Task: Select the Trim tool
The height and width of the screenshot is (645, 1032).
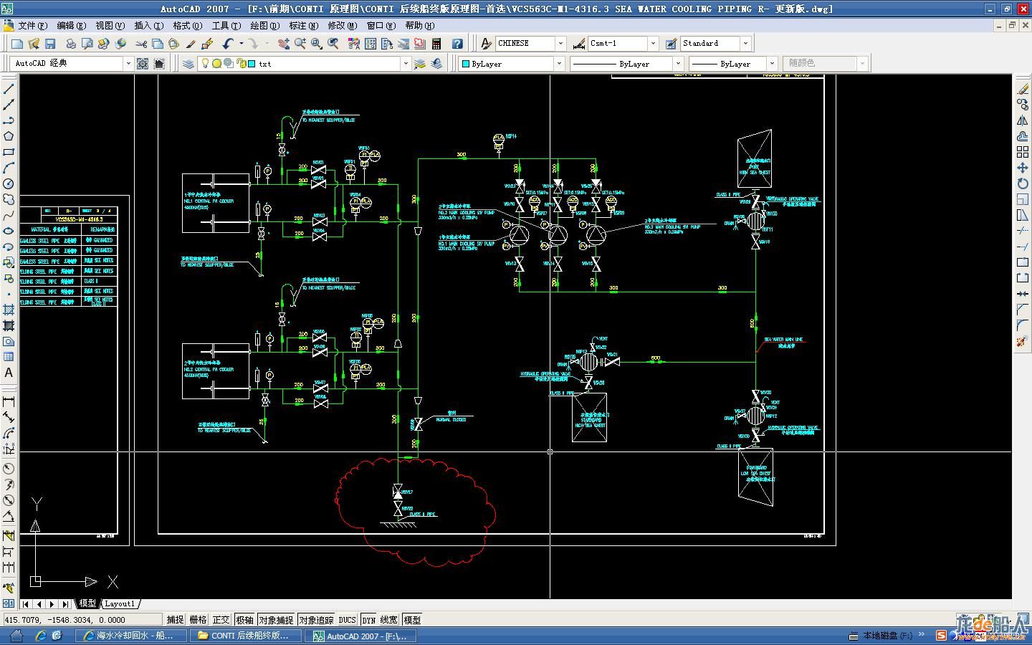Action: pyautogui.click(x=1023, y=231)
